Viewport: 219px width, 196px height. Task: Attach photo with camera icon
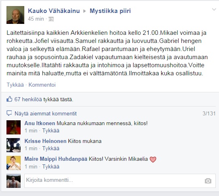click(x=208, y=181)
